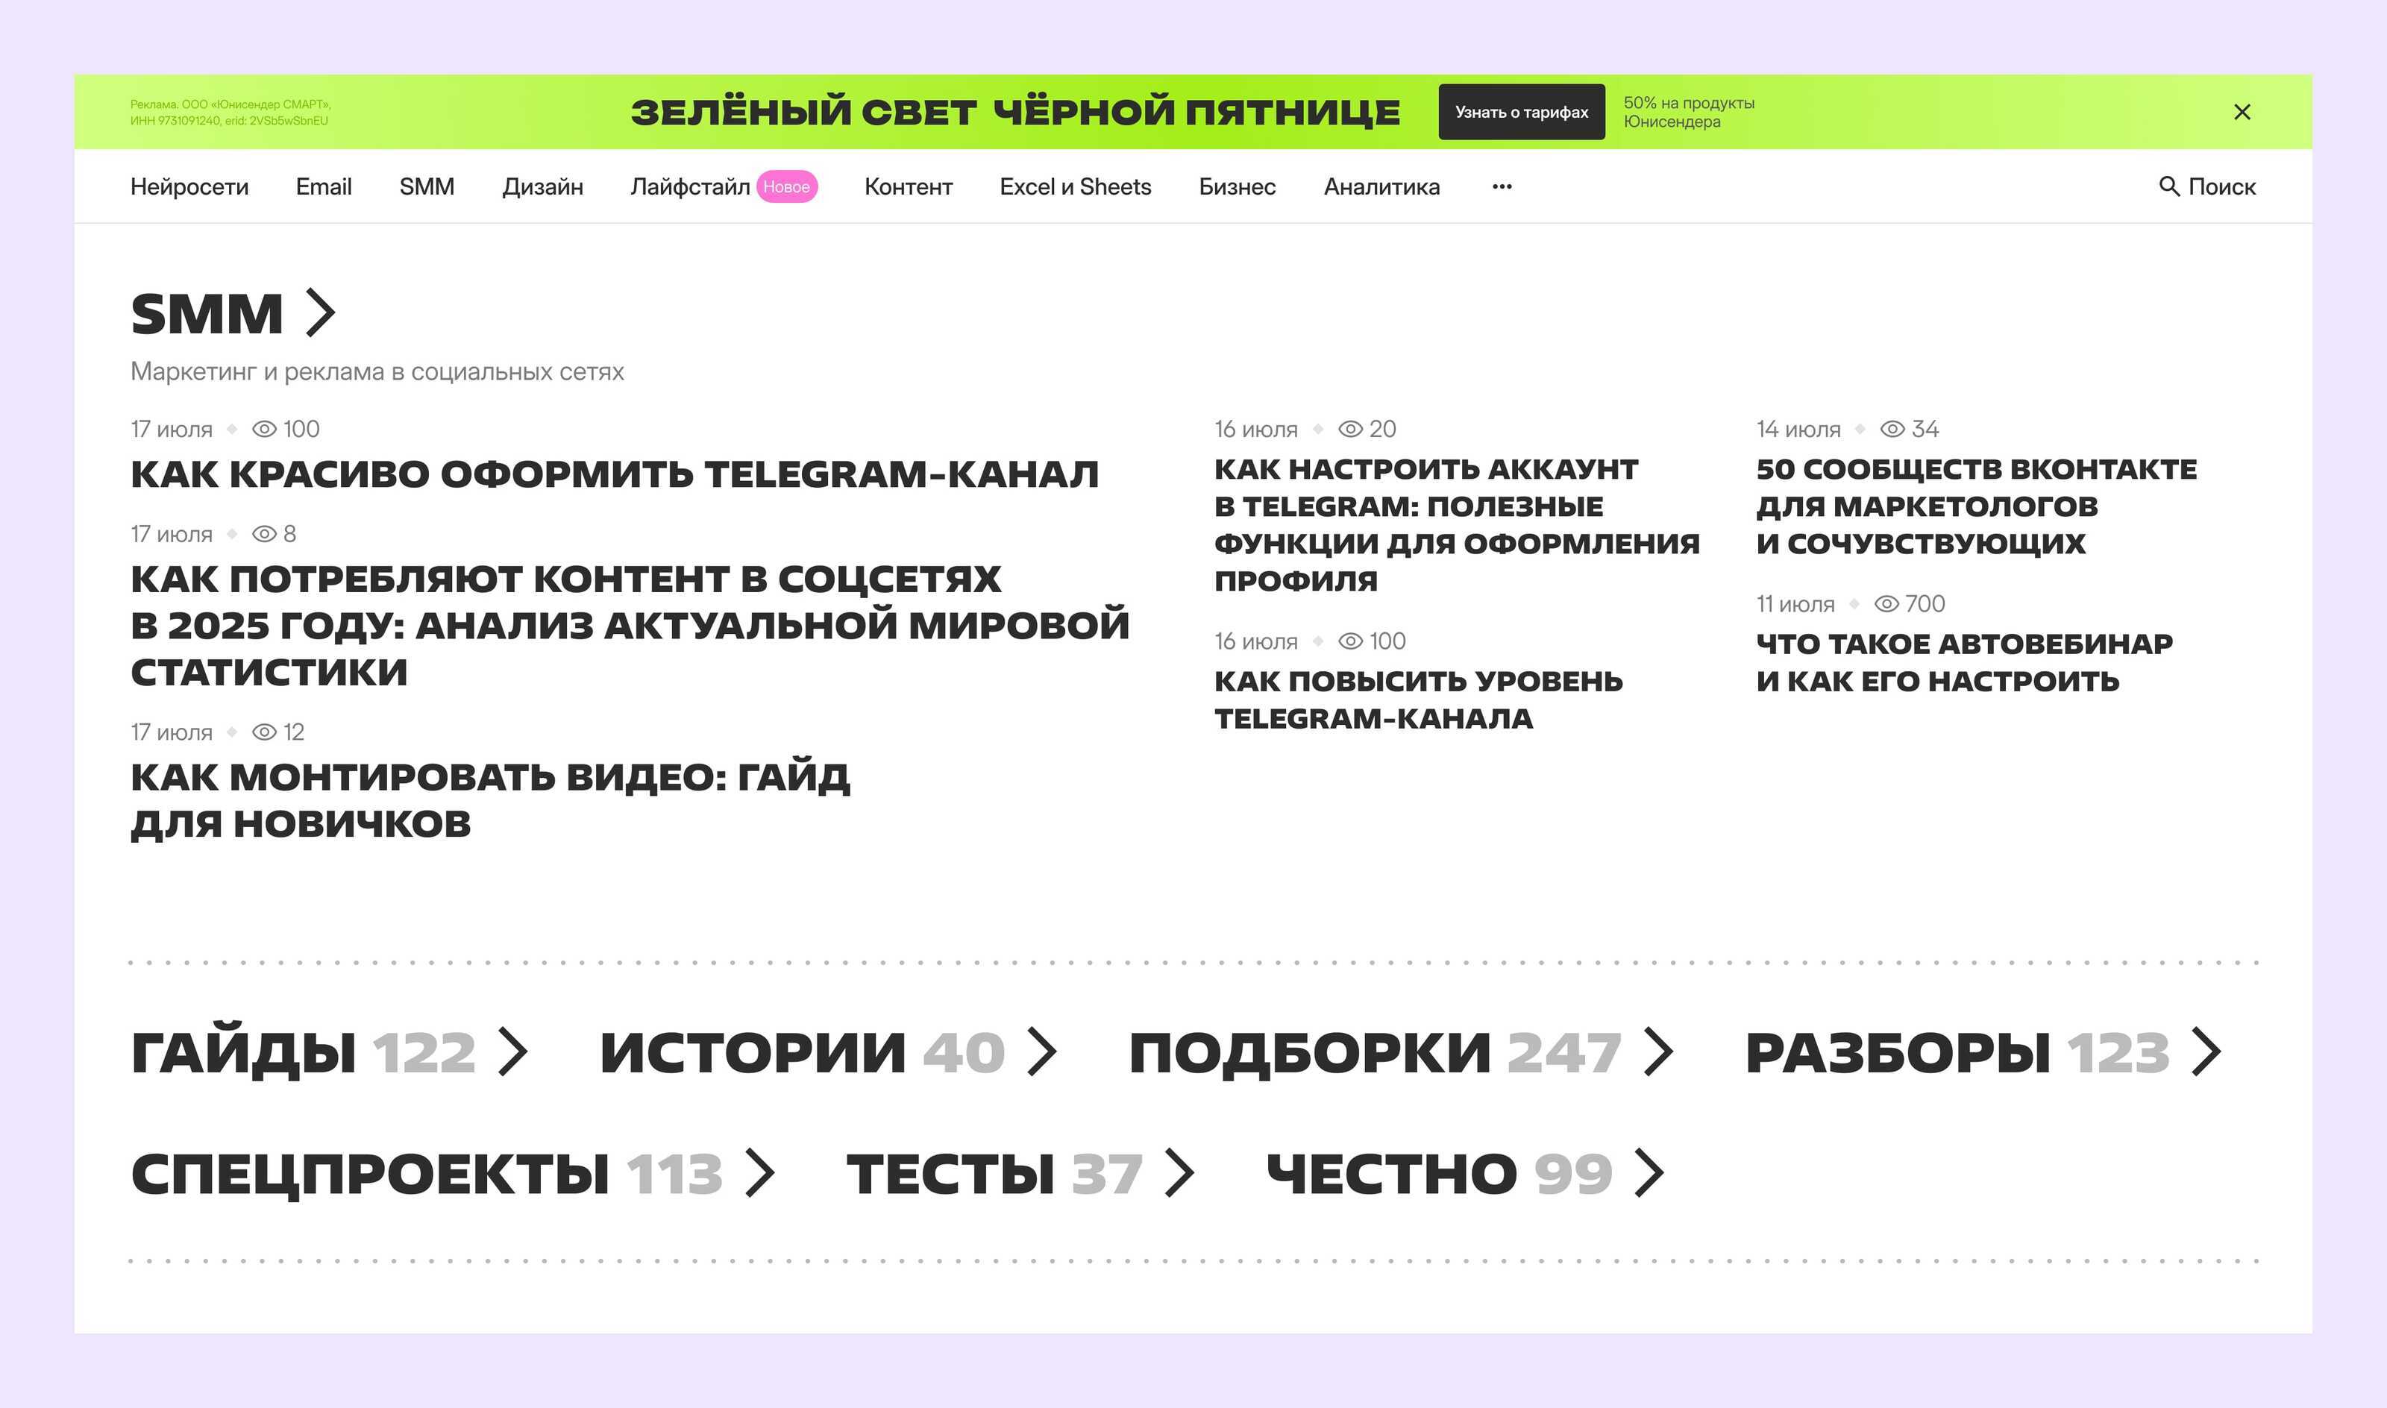Go to the Excel и Sheets section

(1075, 187)
